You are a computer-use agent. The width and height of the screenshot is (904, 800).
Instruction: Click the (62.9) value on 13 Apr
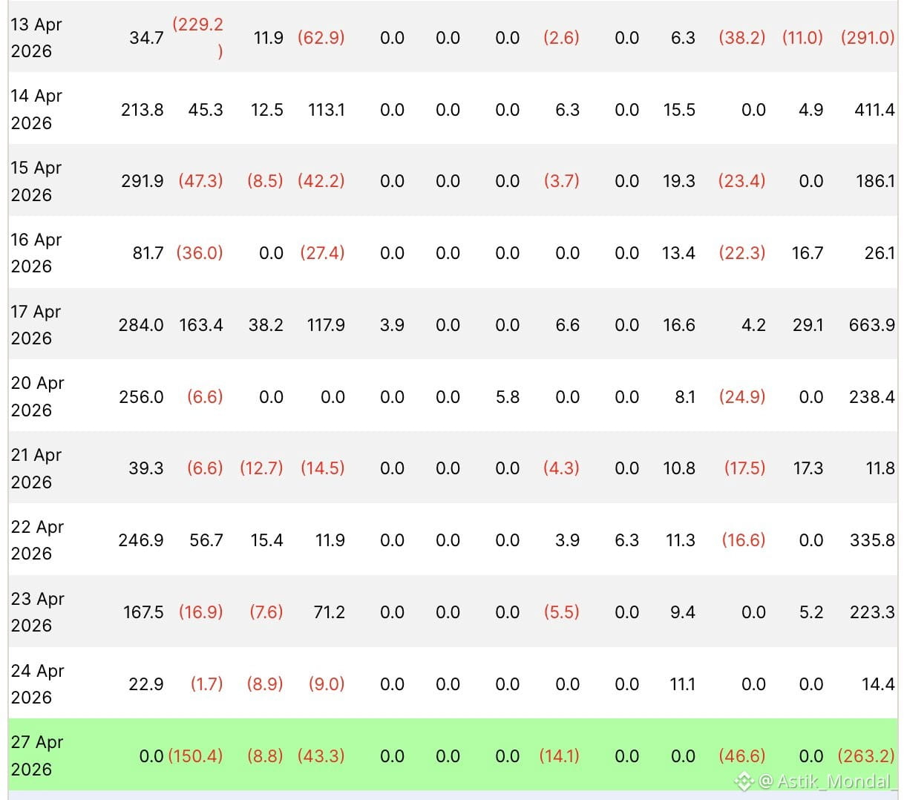[x=321, y=38]
